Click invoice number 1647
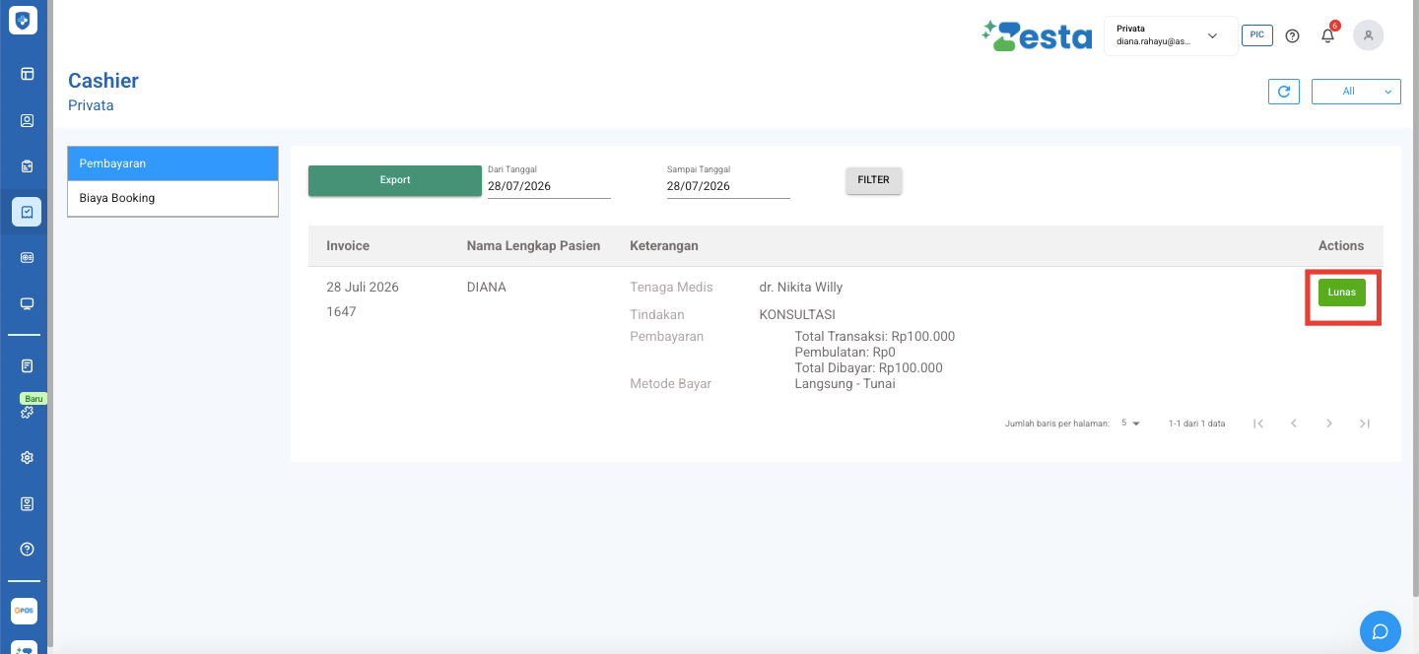This screenshot has width=1419, height=654. point(341,312)
